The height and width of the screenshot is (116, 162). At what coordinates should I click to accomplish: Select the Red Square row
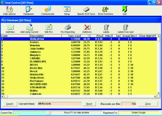(x=79, y=81)
